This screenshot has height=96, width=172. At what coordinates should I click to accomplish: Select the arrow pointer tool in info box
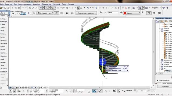coord(29,13)
